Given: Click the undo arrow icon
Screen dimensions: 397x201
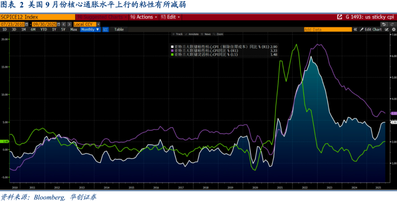Looking at the screenshot, I should coord(384,24).
